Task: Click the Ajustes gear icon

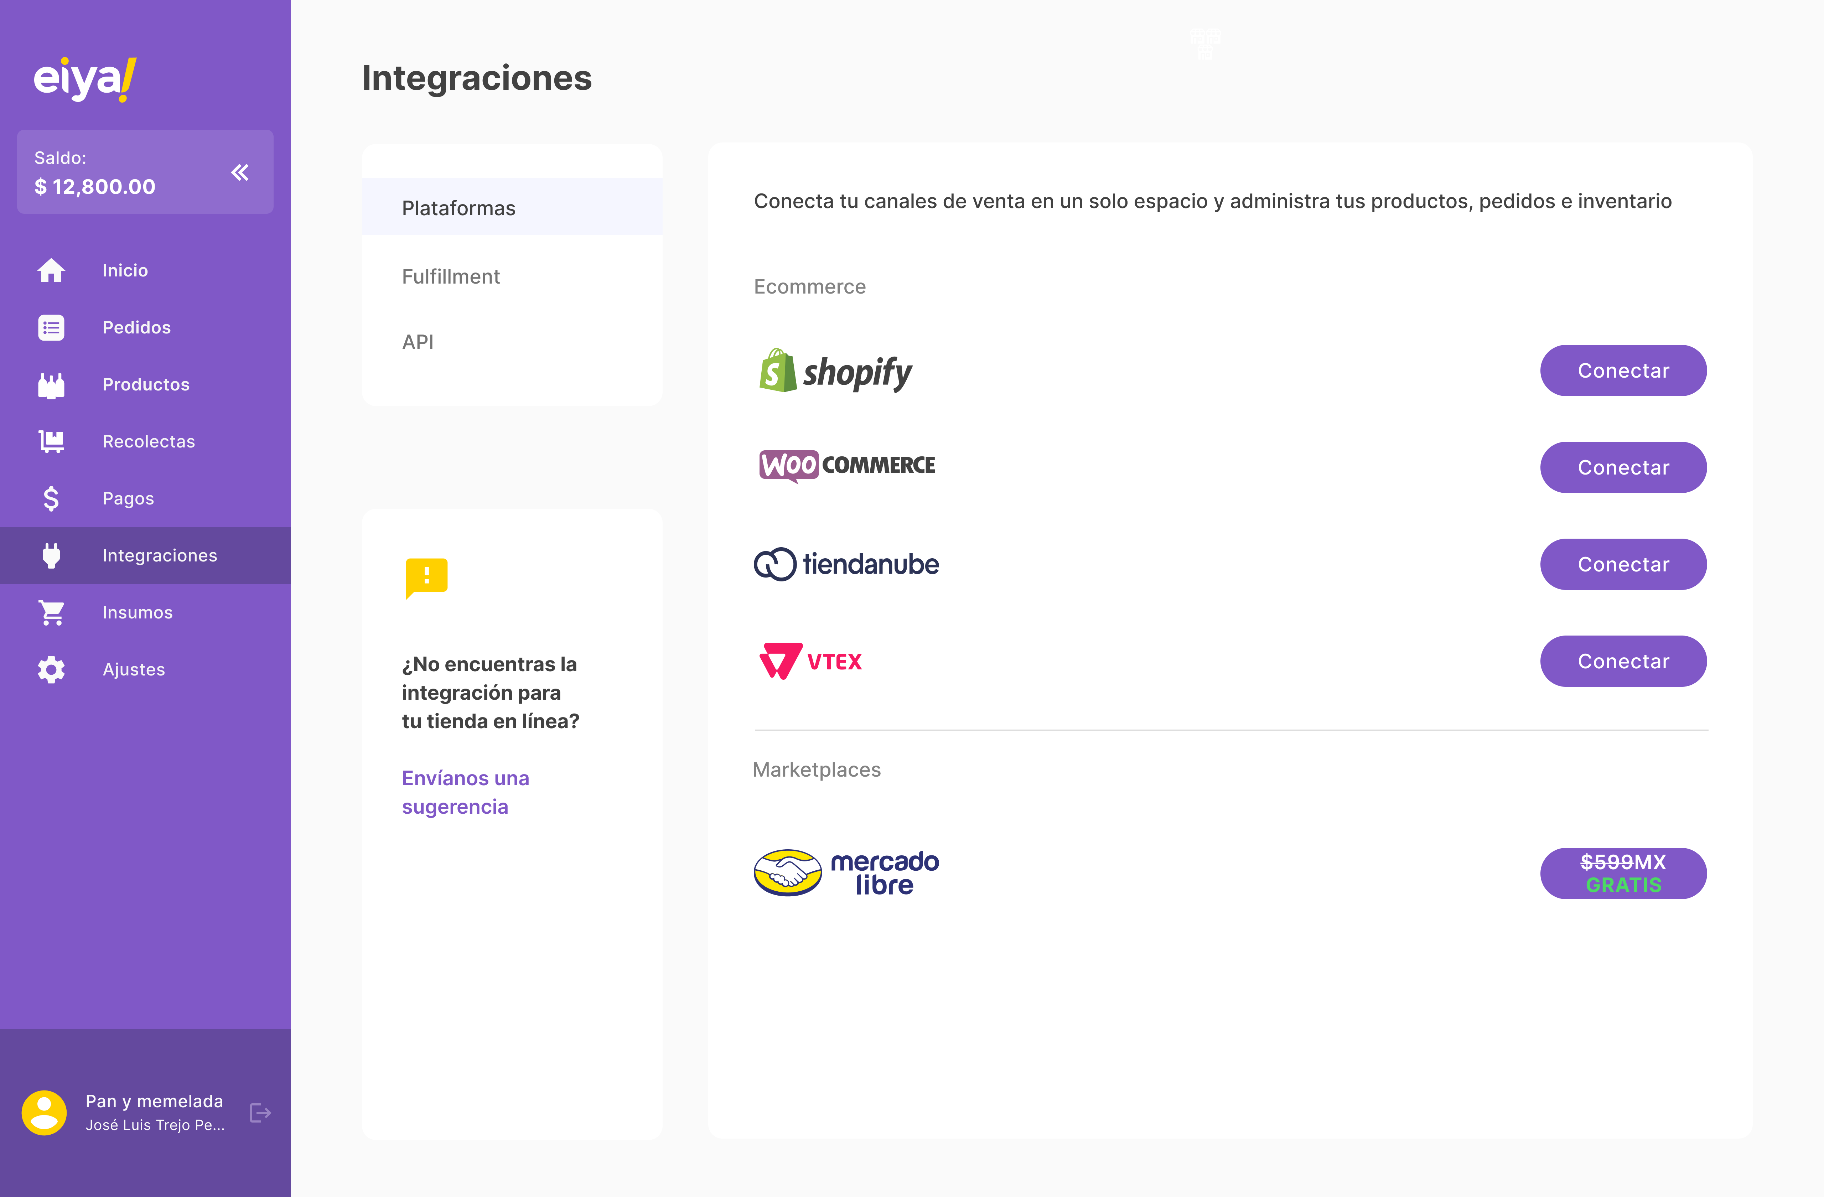Action: click(x=51, y=670)
